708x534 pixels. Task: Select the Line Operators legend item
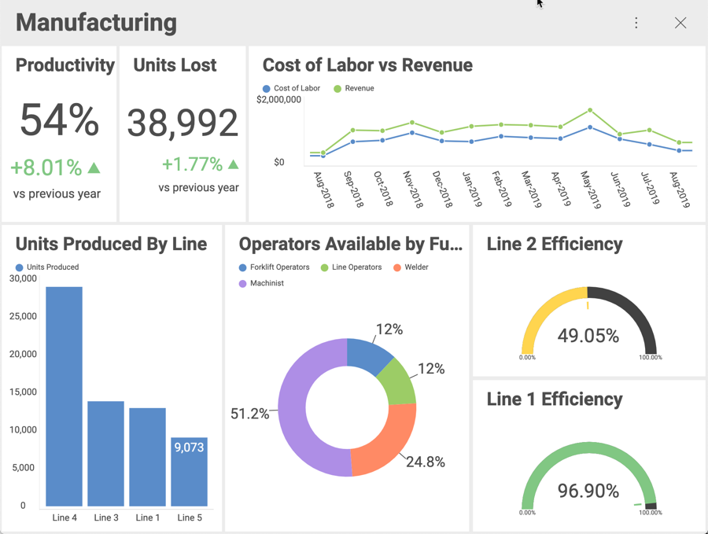pos(351,267)
